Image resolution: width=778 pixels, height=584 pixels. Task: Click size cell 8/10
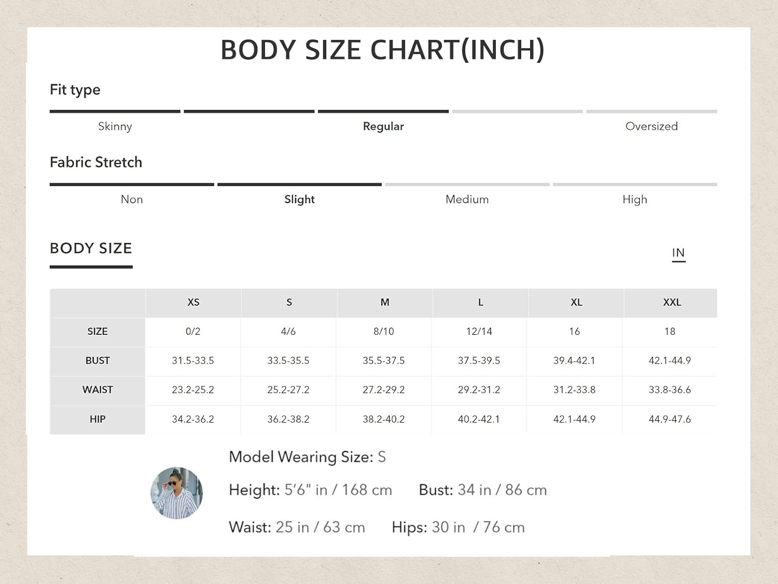pyautogui.click(x=384, y=332)
